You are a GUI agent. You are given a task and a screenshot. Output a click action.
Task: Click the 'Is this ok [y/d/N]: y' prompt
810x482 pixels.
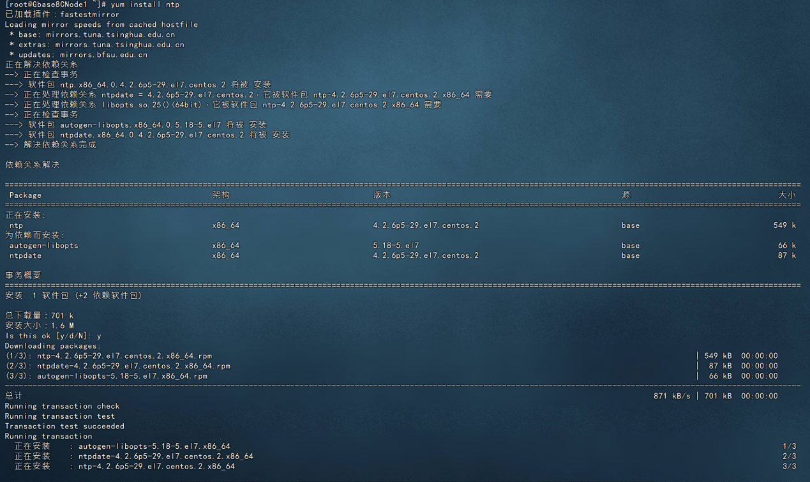pos(53,336)
